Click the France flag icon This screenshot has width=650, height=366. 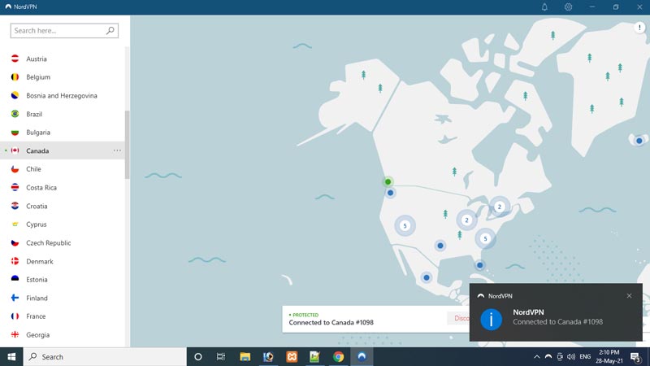(15, 316)
